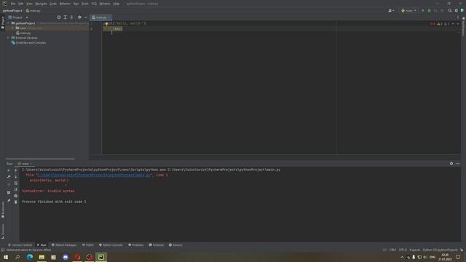Click the Debug bug icon in the toolbar
The width and height of the screenshot is (466, 262).
[x=429, y=11]
